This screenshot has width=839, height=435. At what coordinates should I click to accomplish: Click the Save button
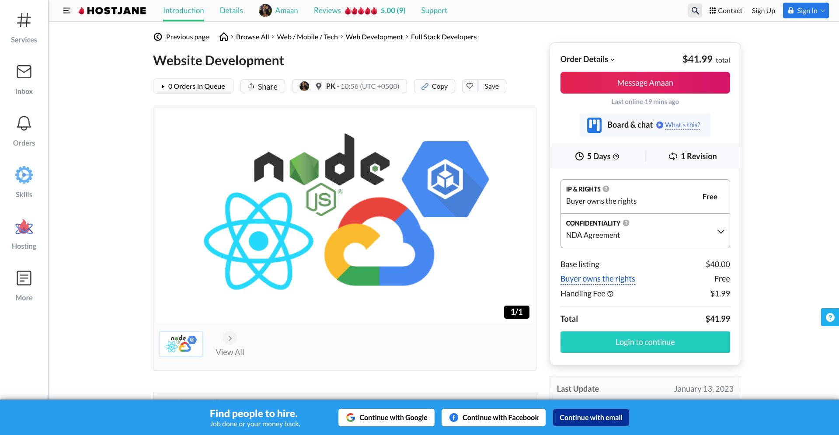(x=491, y=86)
